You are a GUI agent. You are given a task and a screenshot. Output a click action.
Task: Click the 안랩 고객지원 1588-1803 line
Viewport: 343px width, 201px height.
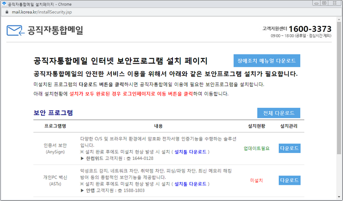[x=113, y=190]
